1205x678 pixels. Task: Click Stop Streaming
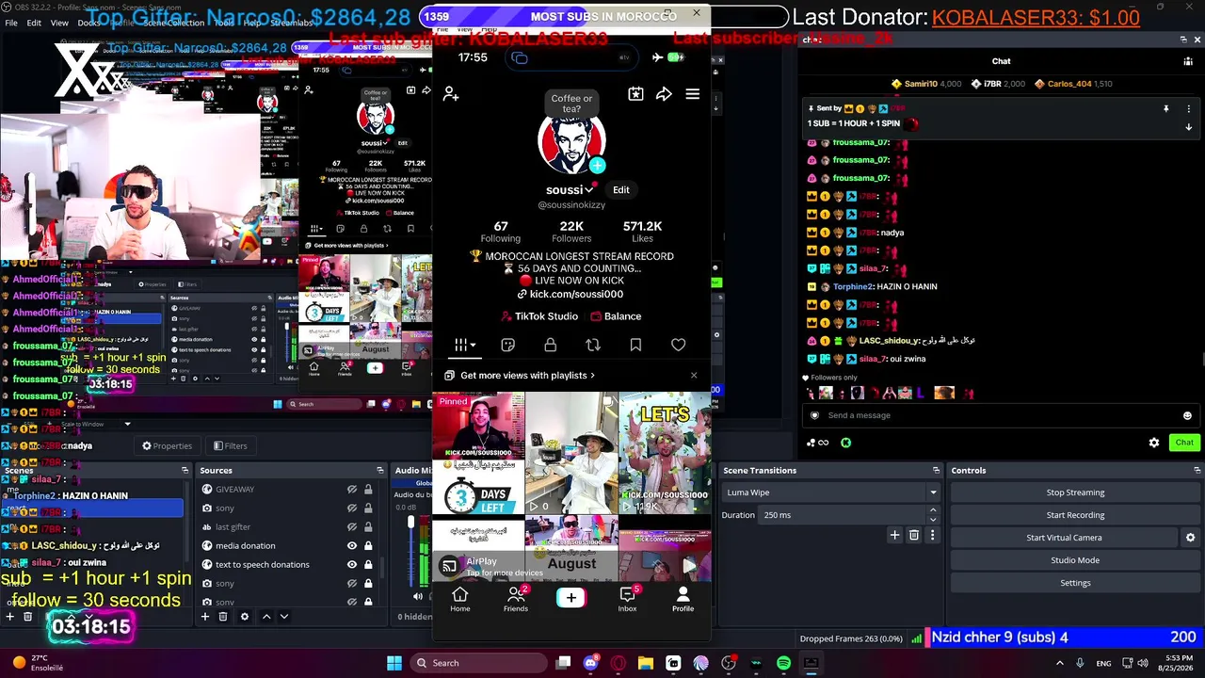(x=1075, y=492)
